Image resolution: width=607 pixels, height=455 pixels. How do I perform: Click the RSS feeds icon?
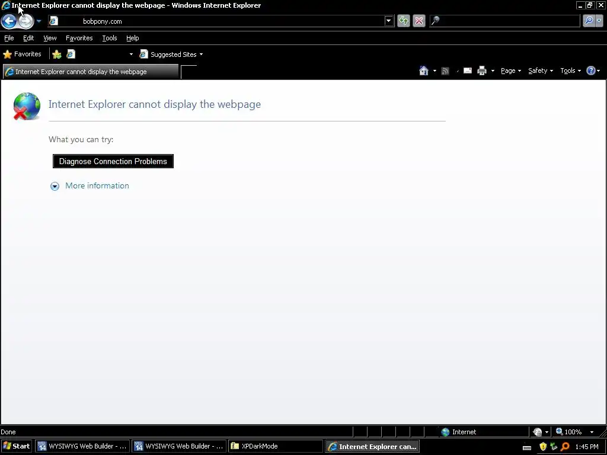coord(445,71)
